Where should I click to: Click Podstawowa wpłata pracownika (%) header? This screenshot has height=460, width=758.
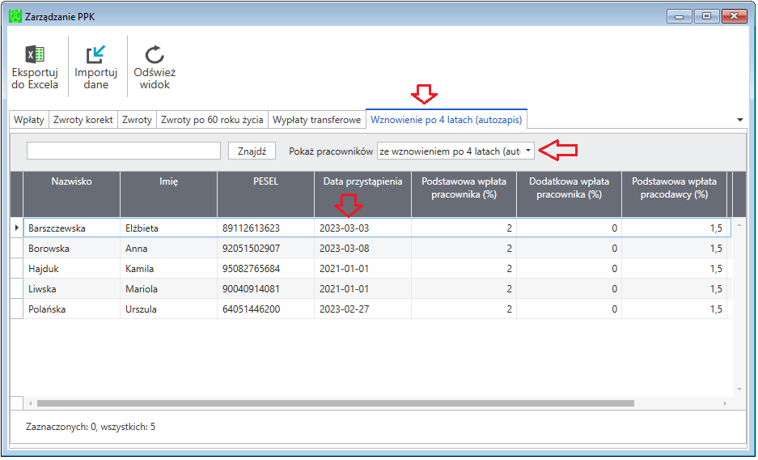point(464,194)
